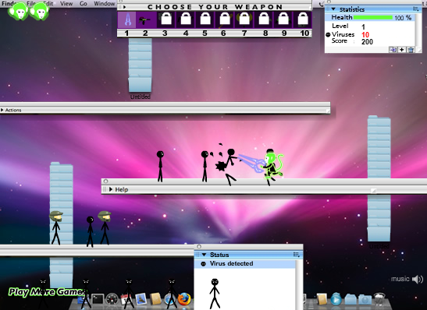This screenshot has height=310, width=427.
Task: Select the Virus detected status row
Action: pos(245,263)
